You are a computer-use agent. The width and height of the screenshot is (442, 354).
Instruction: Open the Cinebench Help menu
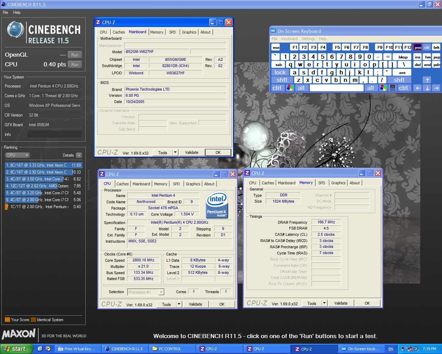tap(17, 12)
